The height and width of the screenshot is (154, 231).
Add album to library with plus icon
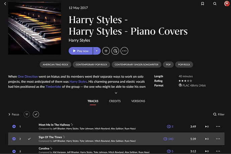pyautogui.click(x=106, y=51)
